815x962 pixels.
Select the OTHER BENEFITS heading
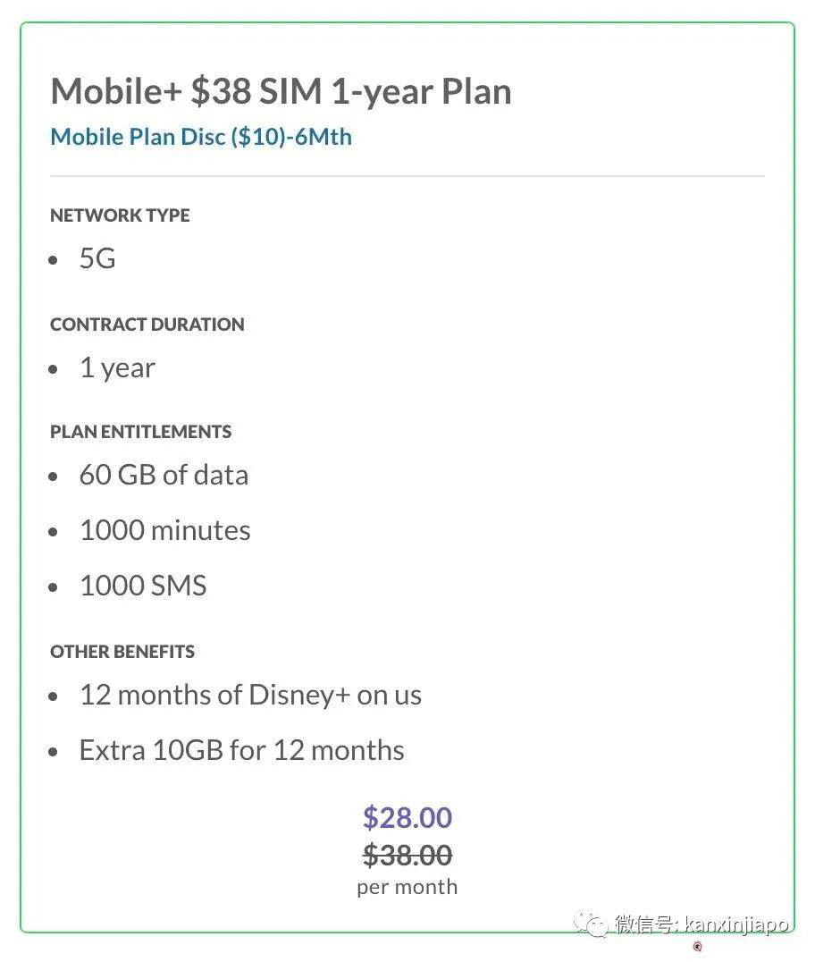coord(122,652)
